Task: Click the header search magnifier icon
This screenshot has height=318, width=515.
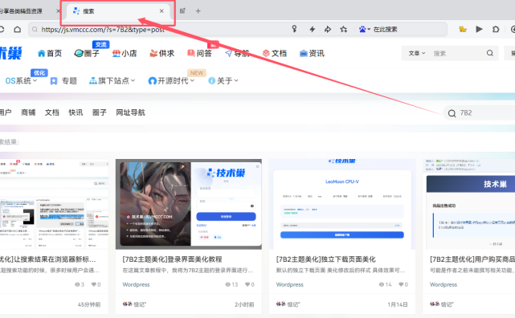Action: coord(490,53)
